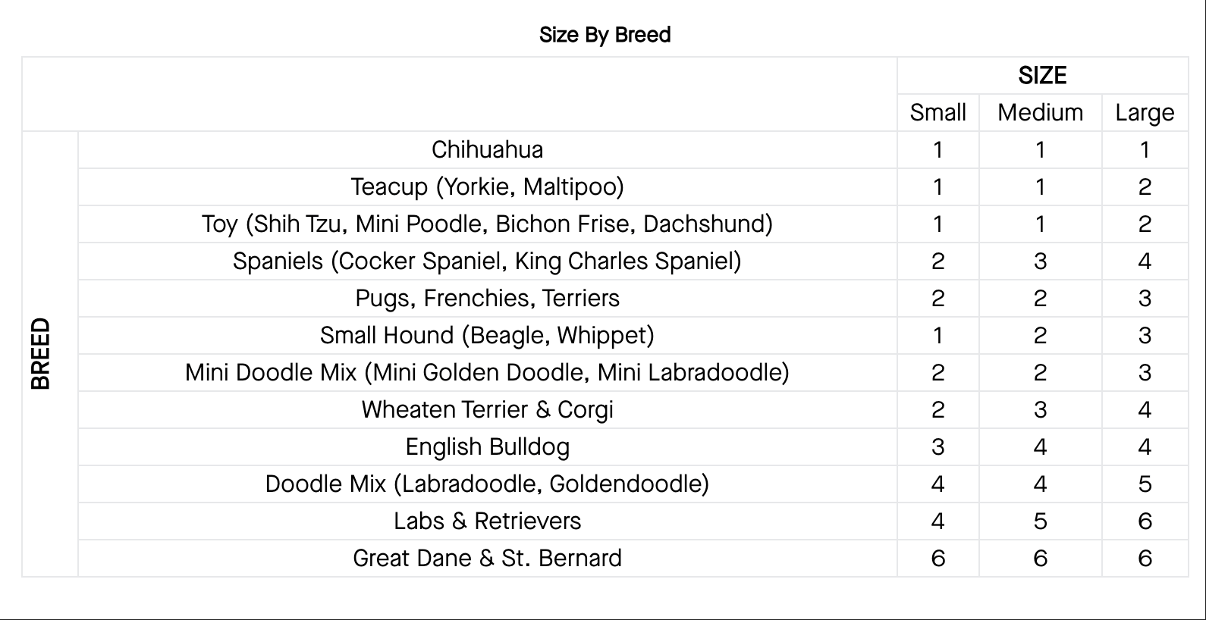Select the Chihuahua breed cell

tap(487, 149)
